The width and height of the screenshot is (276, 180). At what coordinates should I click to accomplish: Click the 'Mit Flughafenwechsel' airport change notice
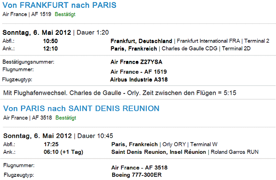point(120,93)
